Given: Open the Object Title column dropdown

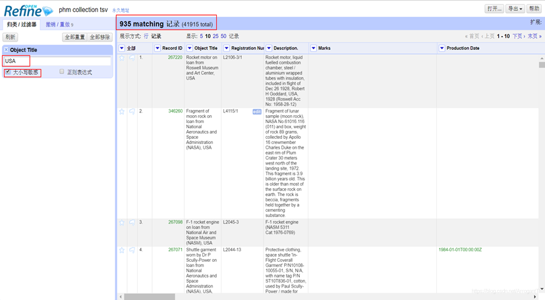Looking at the screenshot, I should (x=190, y=48).
